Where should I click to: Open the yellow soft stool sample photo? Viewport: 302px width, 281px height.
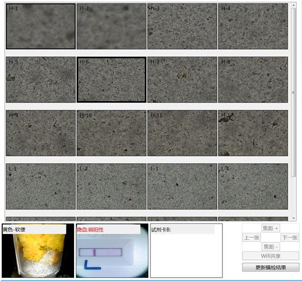click(38, 250)
